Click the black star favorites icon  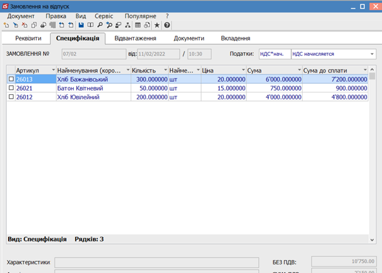pos(157,25)
